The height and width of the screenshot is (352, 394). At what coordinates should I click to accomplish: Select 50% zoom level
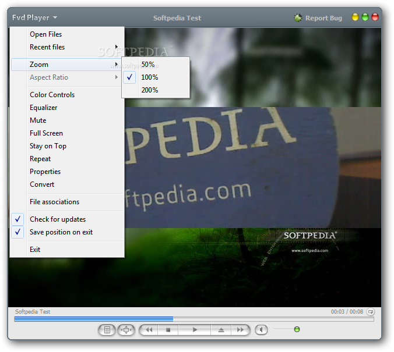coord(156,65)
